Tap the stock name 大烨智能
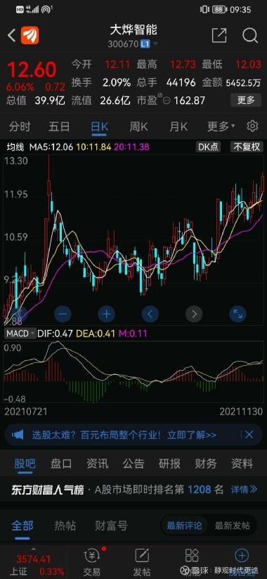The width and height of the screenshot is (267, 579). (133, 30)
